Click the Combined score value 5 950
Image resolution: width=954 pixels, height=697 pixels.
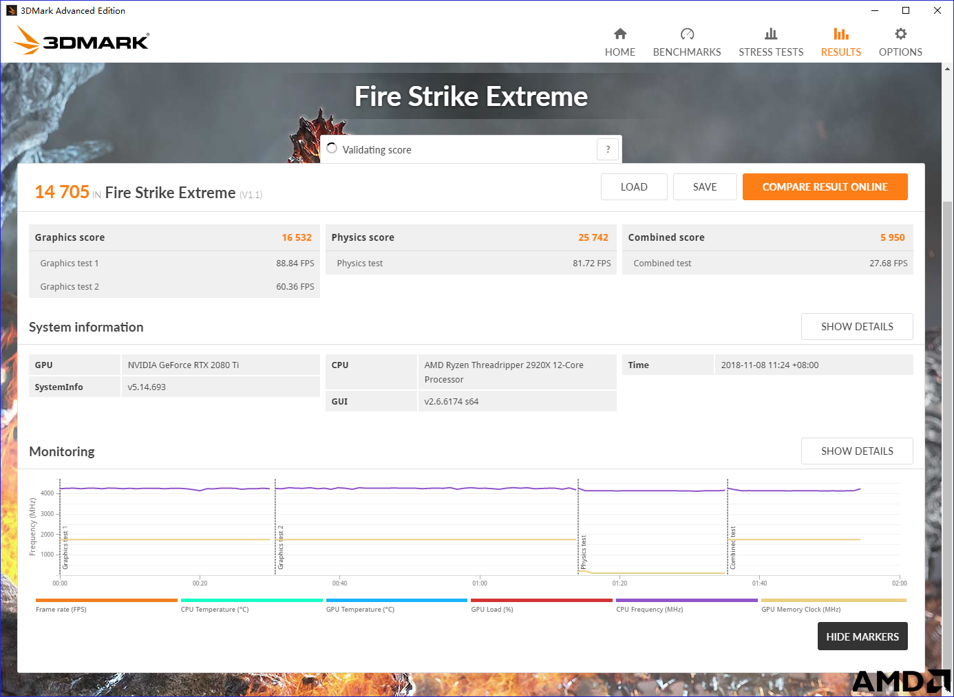point(893,237)
